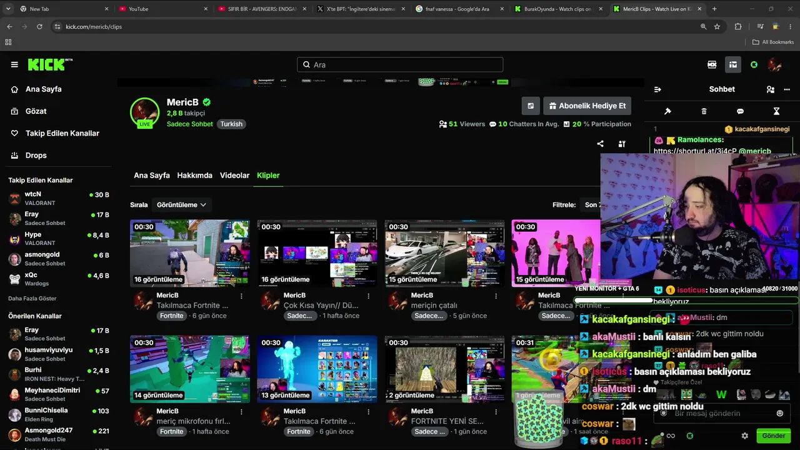The height and width of the screenshot is (450, 800).
Task: Click the Kick search field
Action: point(400,64)
